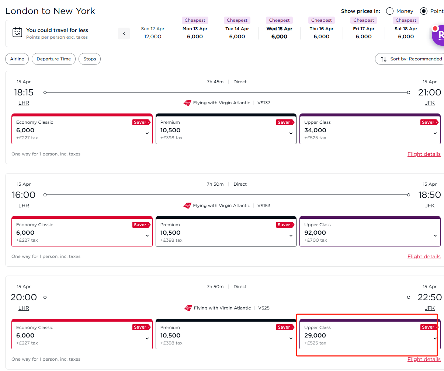The height and width of the screenshot is (371, 444).
Task: Select the Mon 13 Apr date
Action: click(195, 33)
